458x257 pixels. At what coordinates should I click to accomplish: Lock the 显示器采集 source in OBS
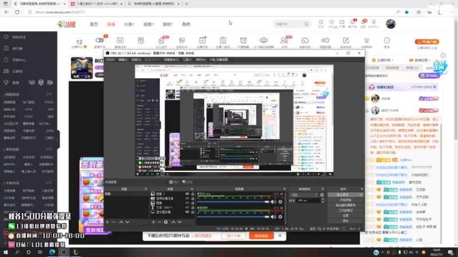pyautogui.click(x=192, y=212)
